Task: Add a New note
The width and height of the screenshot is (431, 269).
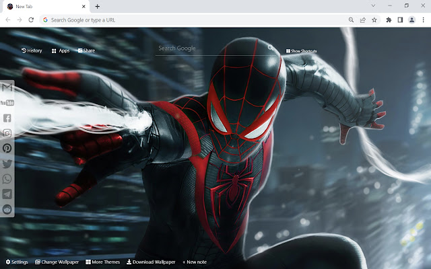Action: click(195, 262)
